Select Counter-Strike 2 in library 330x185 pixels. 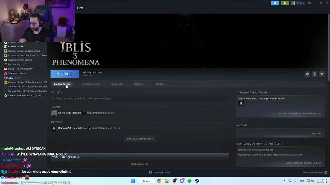[x=17, y=47]
